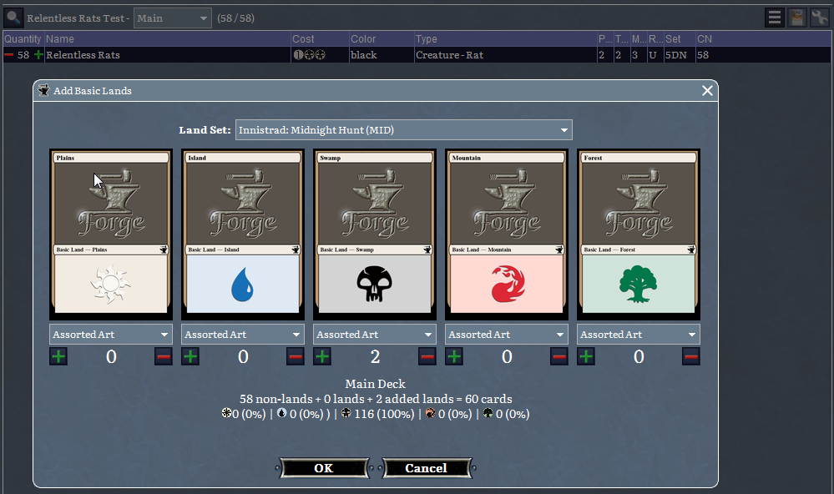Decrease Relentless Rats quantity with minus icon

(x=9, y=55)
